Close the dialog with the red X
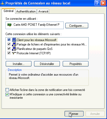Screen dimensions: 107x119 [103, 3]
